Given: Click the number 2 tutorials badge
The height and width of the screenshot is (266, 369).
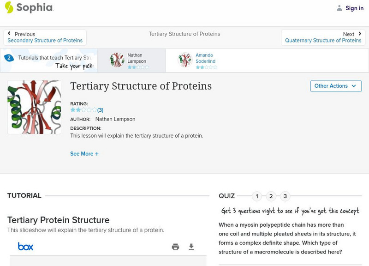Looking at the screenshot, I should (9, 58).
